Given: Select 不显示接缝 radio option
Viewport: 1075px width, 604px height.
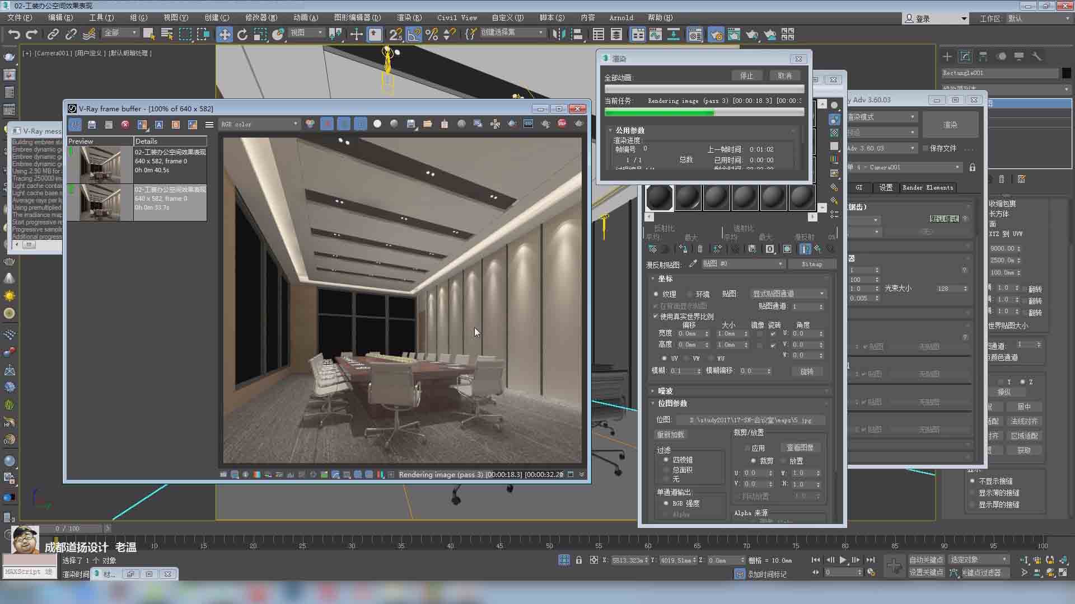Looking at the screenshot, I should pos(973,481).
